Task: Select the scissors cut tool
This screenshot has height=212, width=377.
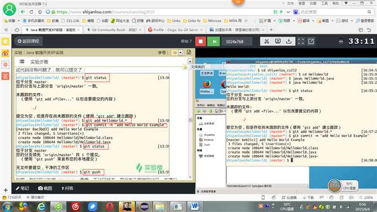Action: pos(267,41)
